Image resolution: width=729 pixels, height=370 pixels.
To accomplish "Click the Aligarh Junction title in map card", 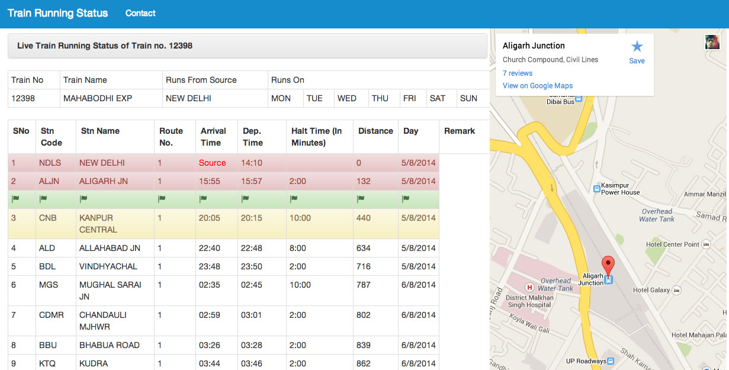I will click(x=534, y=46).
